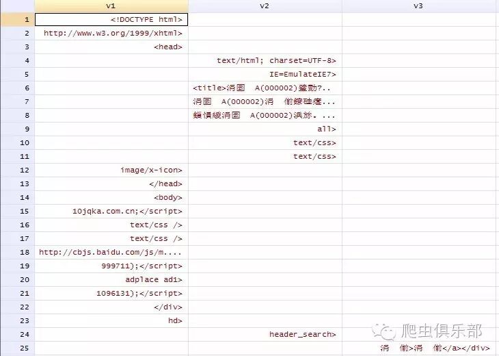Click cell containing <!DOCTYPE html>

tap(111, 19)
